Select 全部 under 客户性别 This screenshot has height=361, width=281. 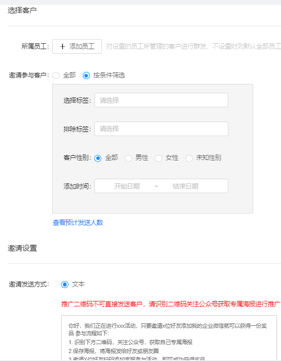pyautogui.click(x=98, y=158)
